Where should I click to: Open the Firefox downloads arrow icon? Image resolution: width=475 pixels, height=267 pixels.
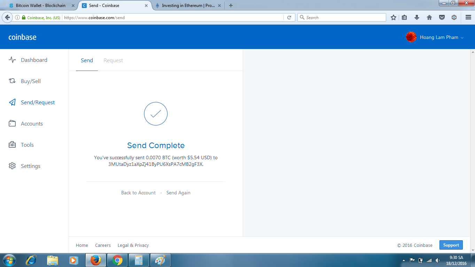click(417, 17)
